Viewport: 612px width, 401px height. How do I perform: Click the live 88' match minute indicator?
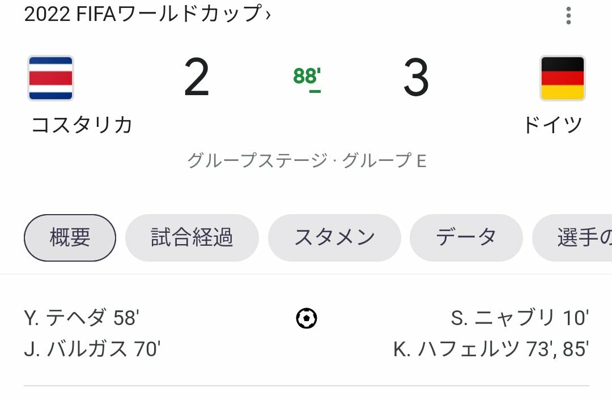coord(307,77)
